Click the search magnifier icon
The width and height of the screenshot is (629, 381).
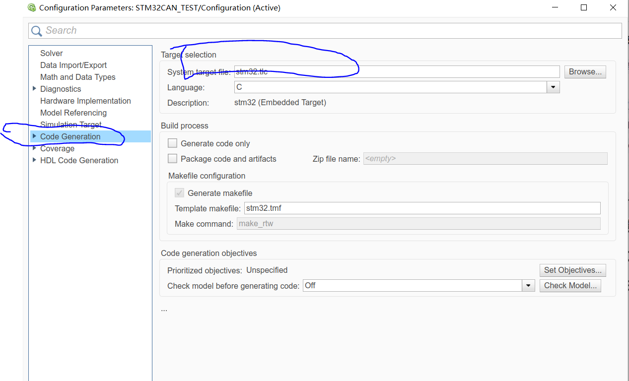pos(37,31)
